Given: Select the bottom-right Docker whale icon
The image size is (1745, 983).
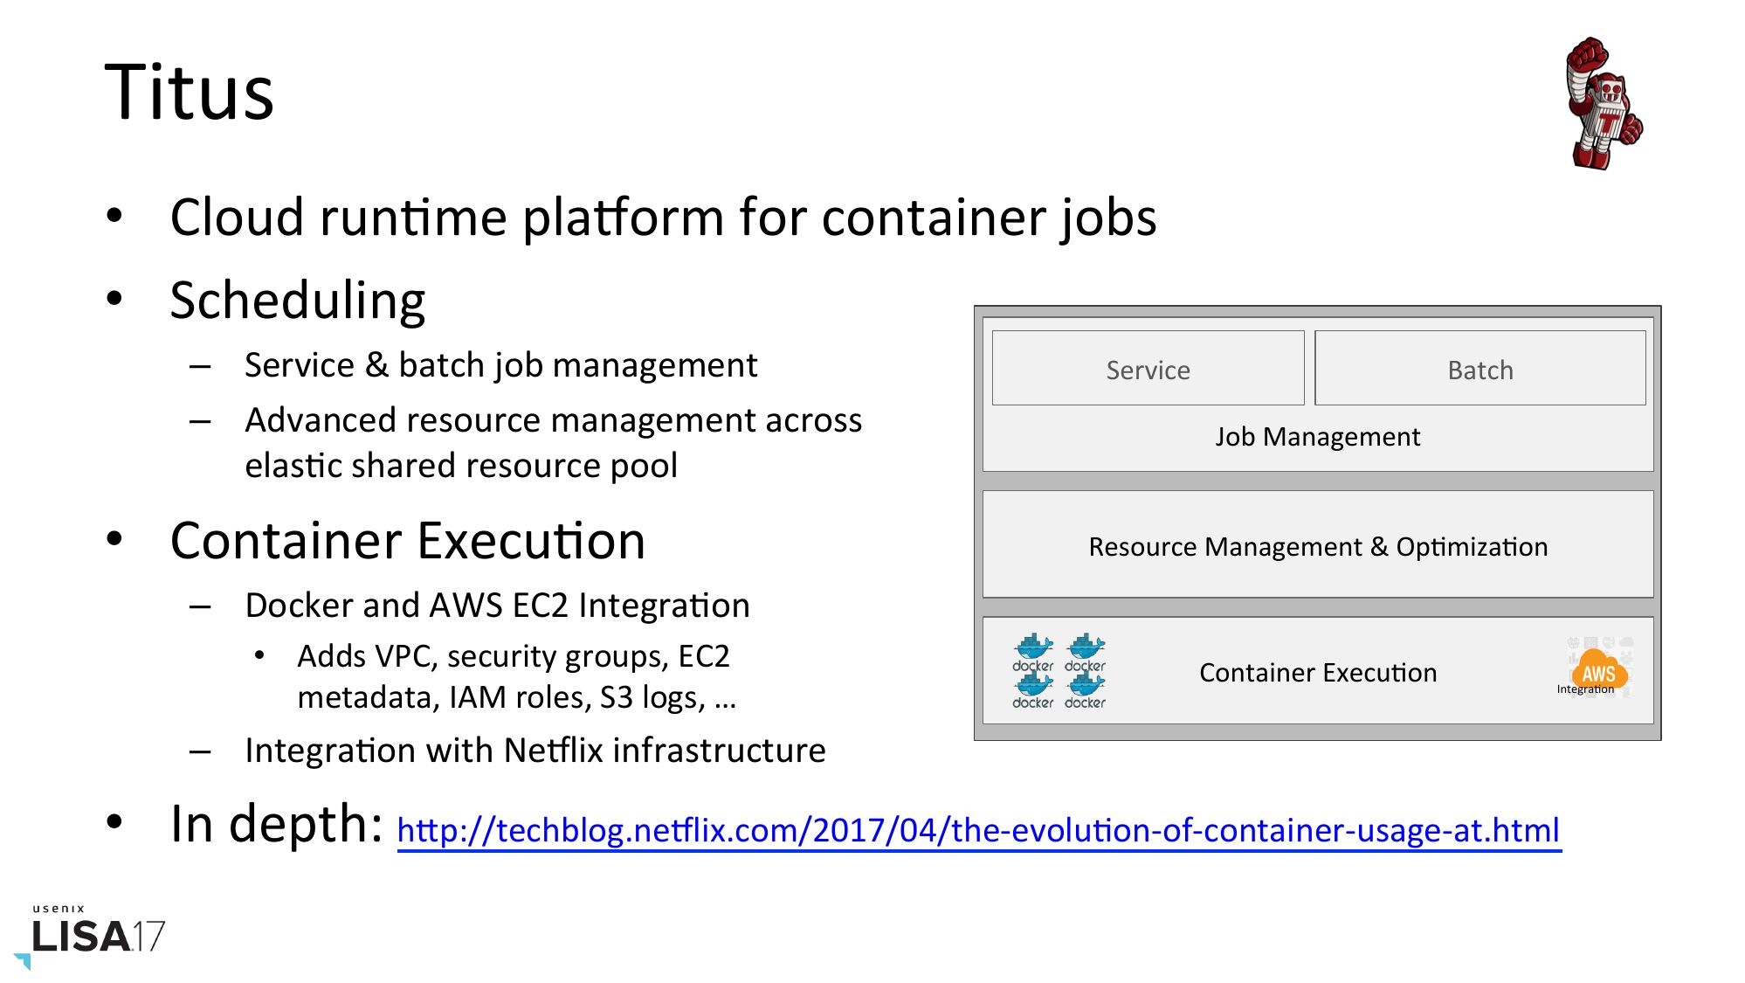Looking at the screenshot, I should coord(1086,689).
